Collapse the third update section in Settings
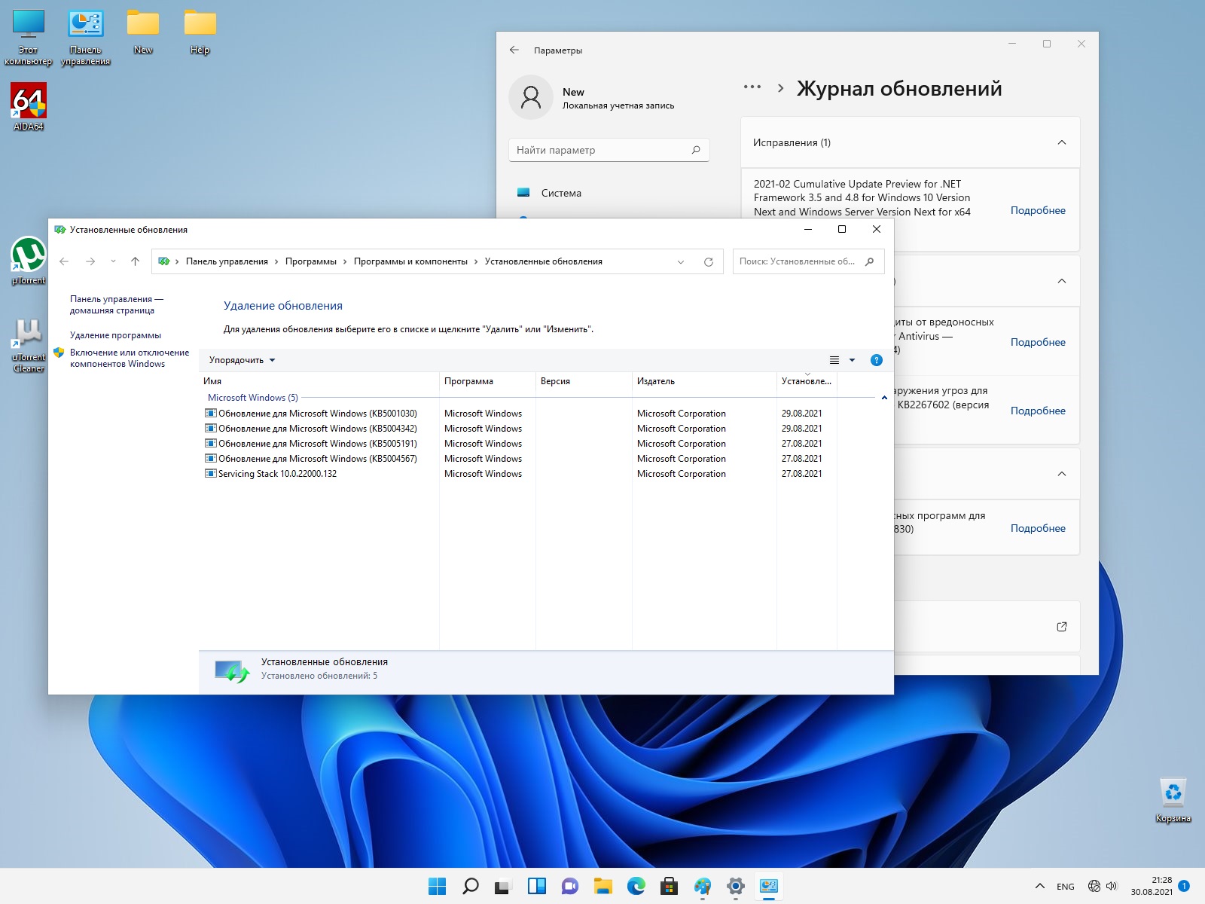This screenshot has height=904, width=1205. (x=1062, y=474)
